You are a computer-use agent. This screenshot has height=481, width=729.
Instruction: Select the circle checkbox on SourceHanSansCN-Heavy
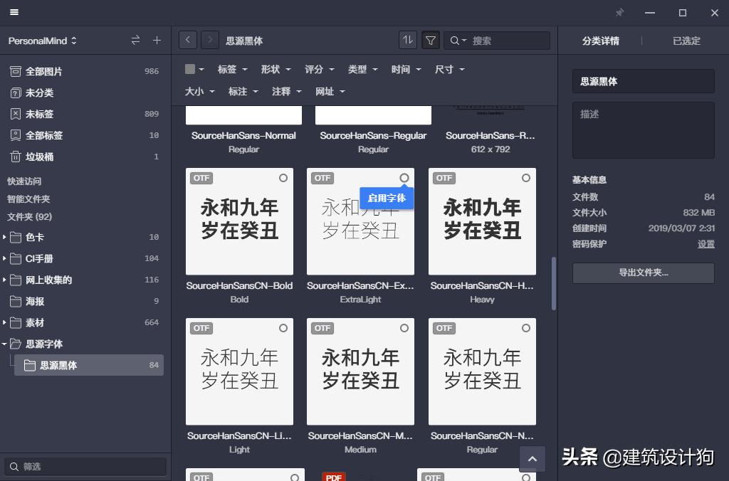525,178
